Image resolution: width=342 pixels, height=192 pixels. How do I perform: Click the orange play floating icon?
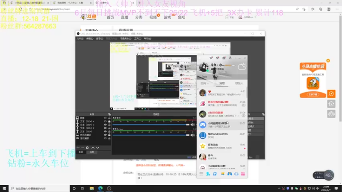pyautogui.click(x=331, y=94)
